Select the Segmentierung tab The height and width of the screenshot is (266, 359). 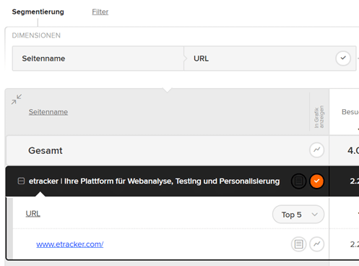(38, 12)
